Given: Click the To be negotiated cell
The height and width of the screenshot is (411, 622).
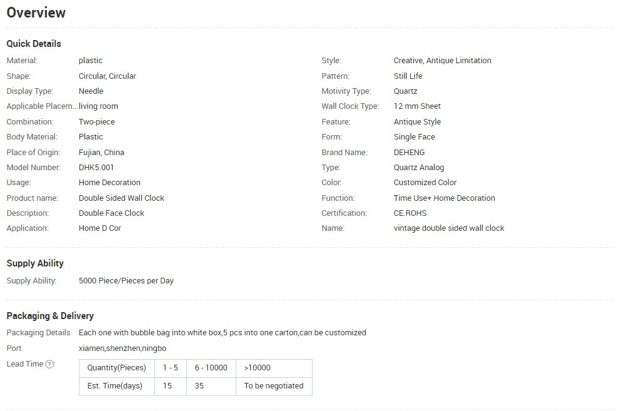Looking at the screenshot, I should [274, 386].
